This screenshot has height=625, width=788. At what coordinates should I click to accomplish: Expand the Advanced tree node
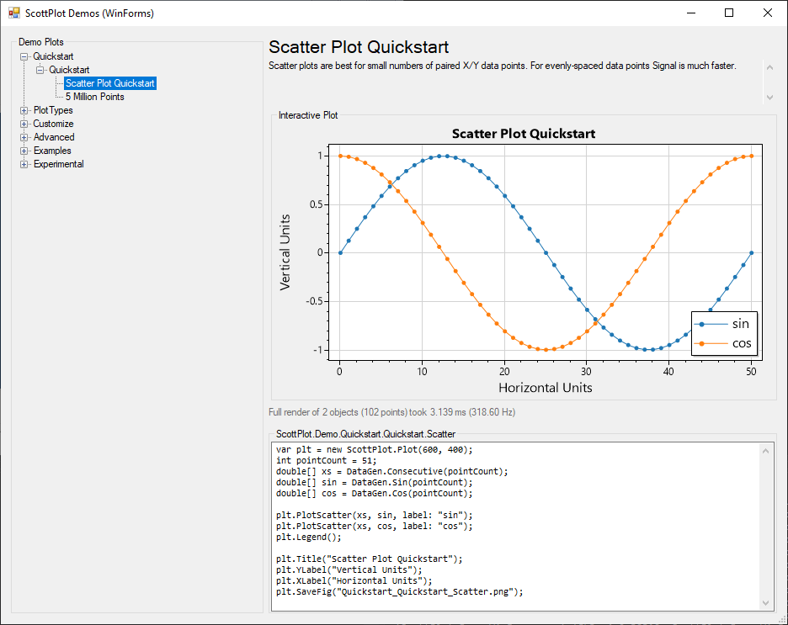(24, 137)
